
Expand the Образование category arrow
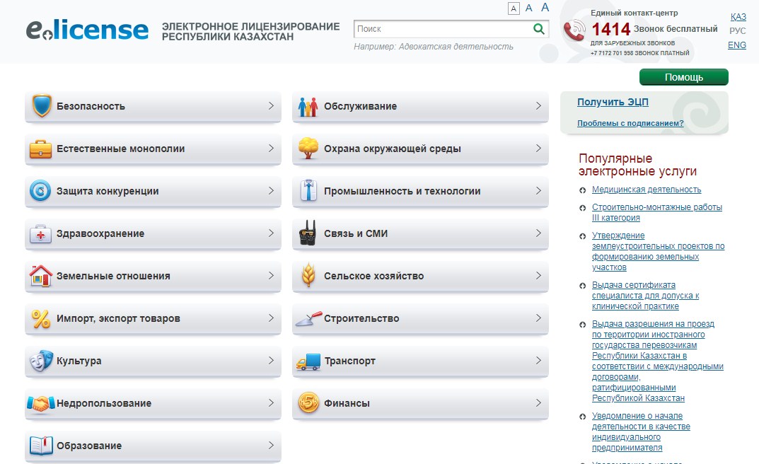(271, 446)
